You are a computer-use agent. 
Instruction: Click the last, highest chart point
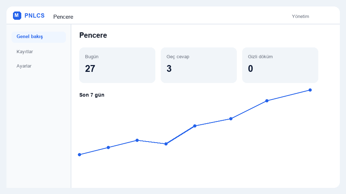(310, 90)
